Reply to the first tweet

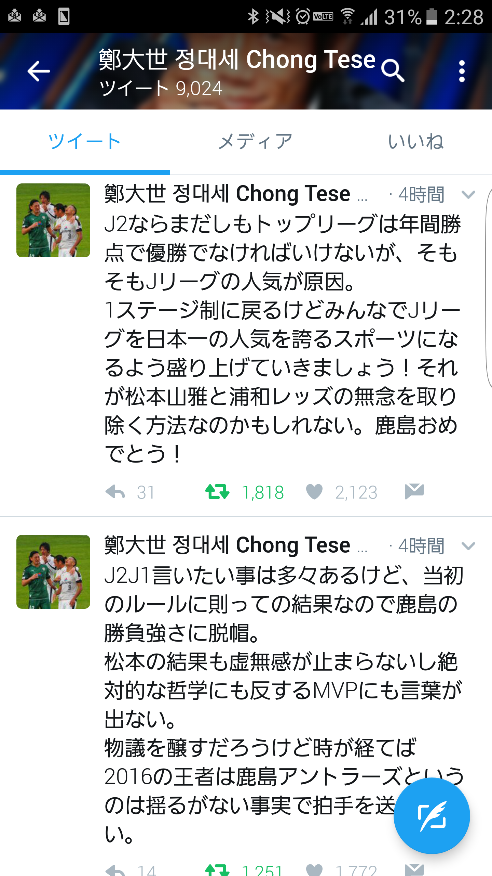point(115,492)
